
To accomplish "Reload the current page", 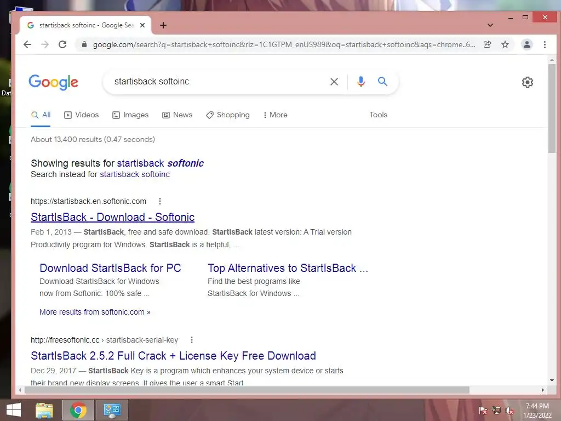I will 62,44.
